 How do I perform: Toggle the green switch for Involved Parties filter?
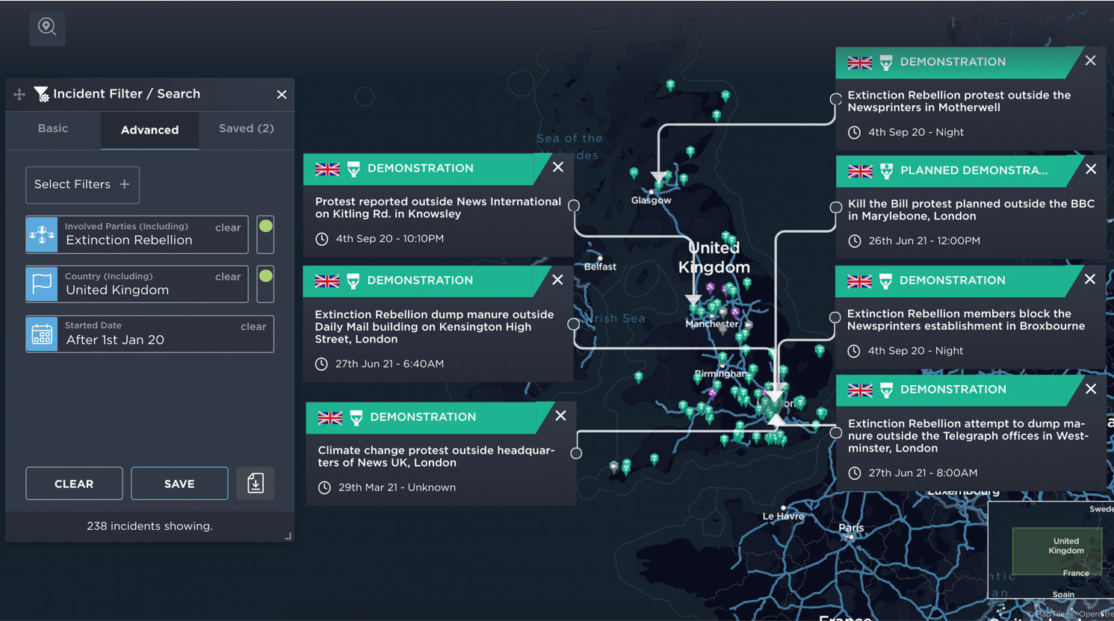pos(265,234)
